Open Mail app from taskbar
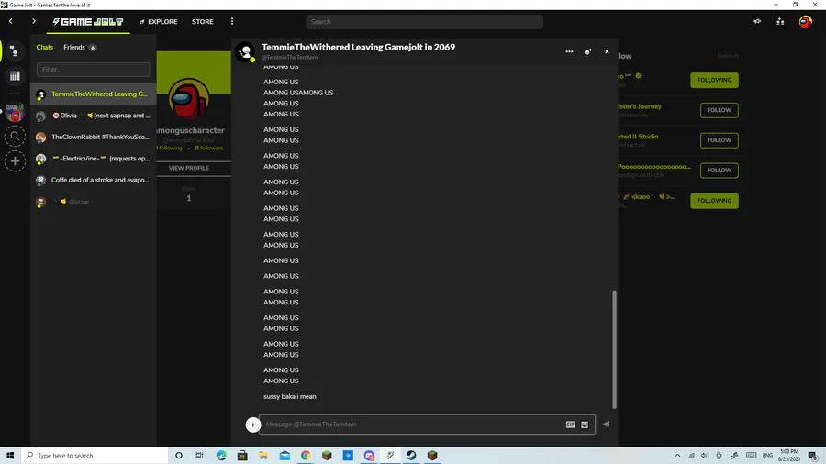Image resolution: width=826 pixels, height=464 pixels. pyautogui.click(x=285, y=456)
